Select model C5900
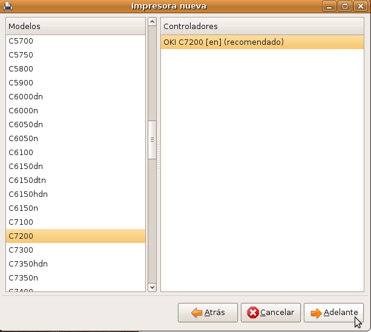This screenshot has height=332, width=371. 76,83
